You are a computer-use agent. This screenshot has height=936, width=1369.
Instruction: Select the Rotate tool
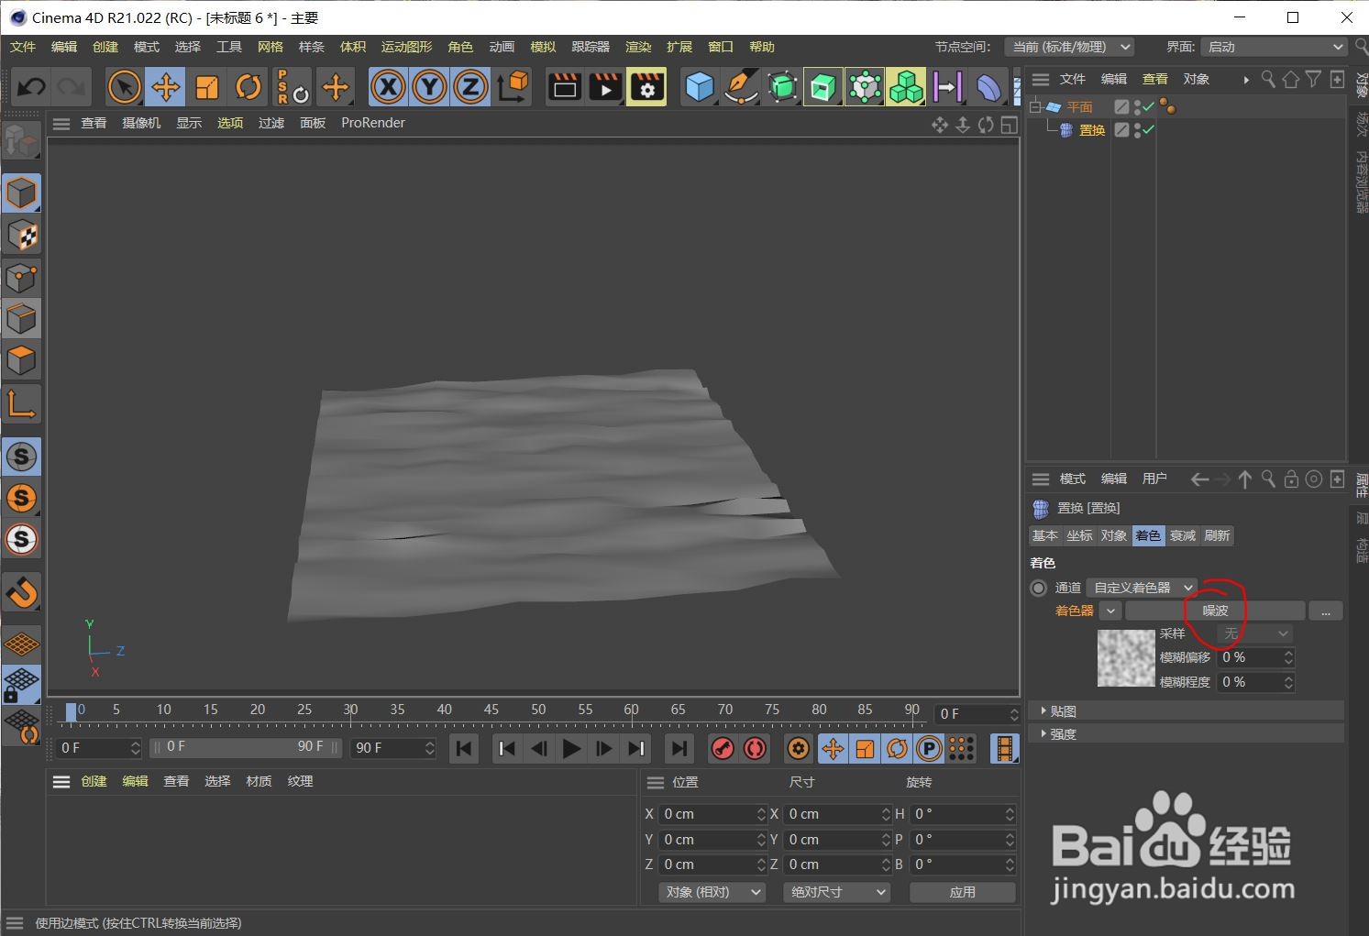click(248, 86)
